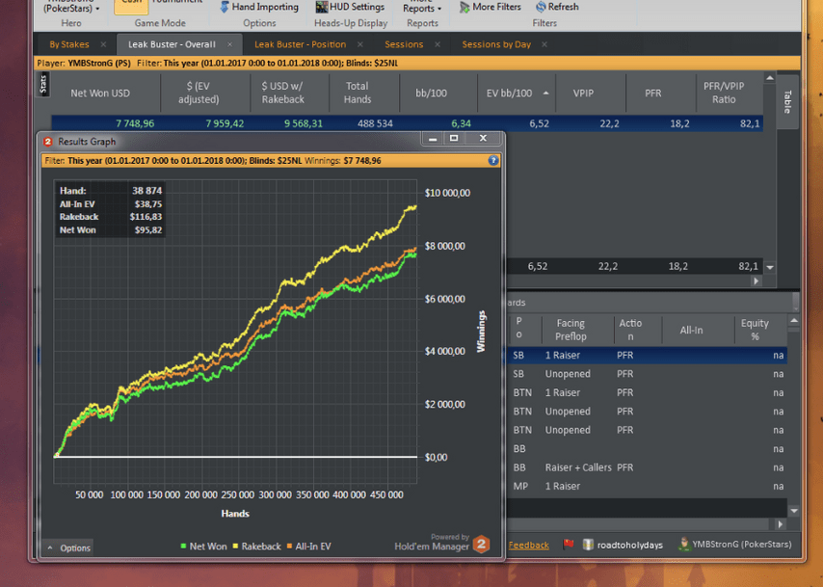
Task: Click the red flag status icon
Action: 568,545
